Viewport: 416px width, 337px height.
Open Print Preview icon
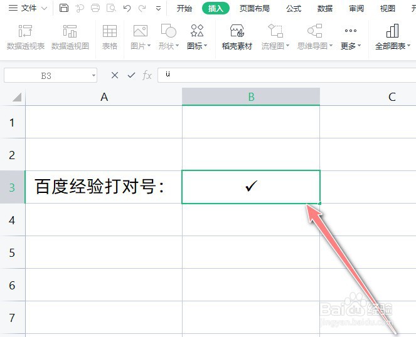[x=111, y=8]
